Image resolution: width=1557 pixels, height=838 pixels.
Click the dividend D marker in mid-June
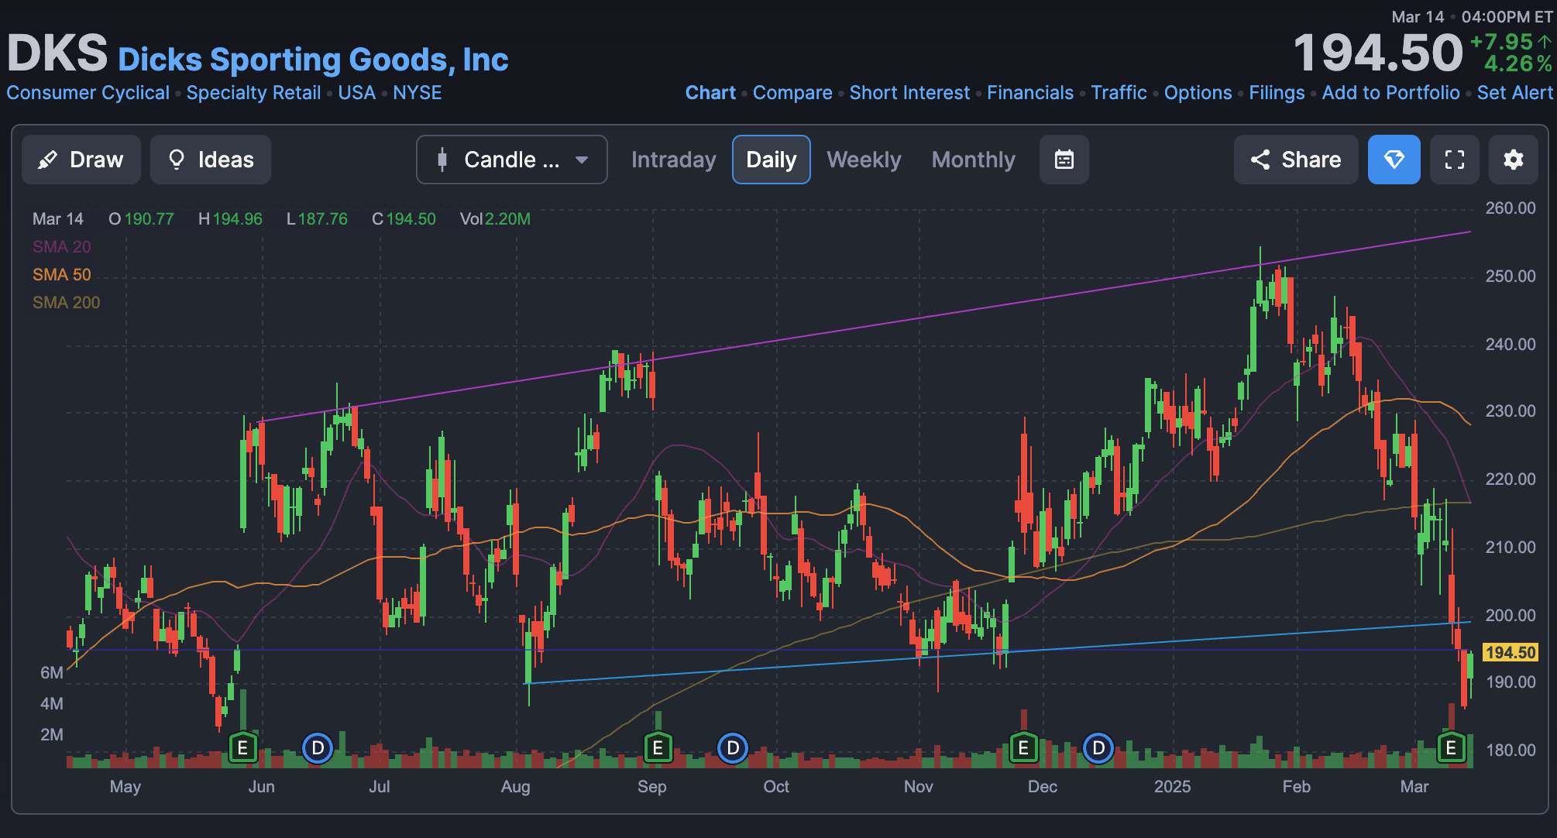(x=317, y=748)
